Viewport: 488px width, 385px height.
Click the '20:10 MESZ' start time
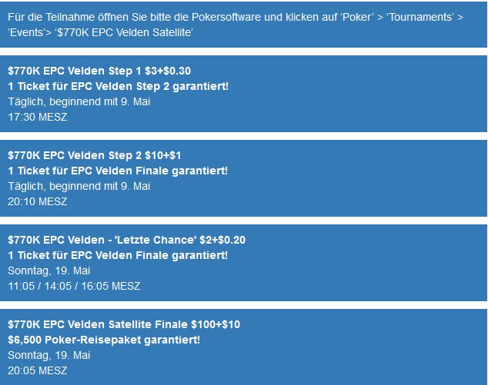tap(38, 201)
